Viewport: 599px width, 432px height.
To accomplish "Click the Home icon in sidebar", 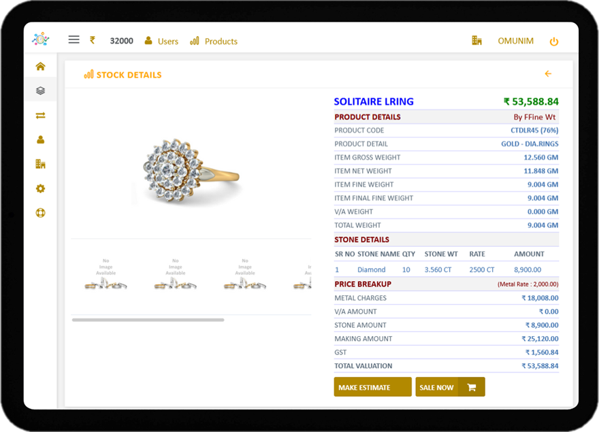I will point(40,66).
